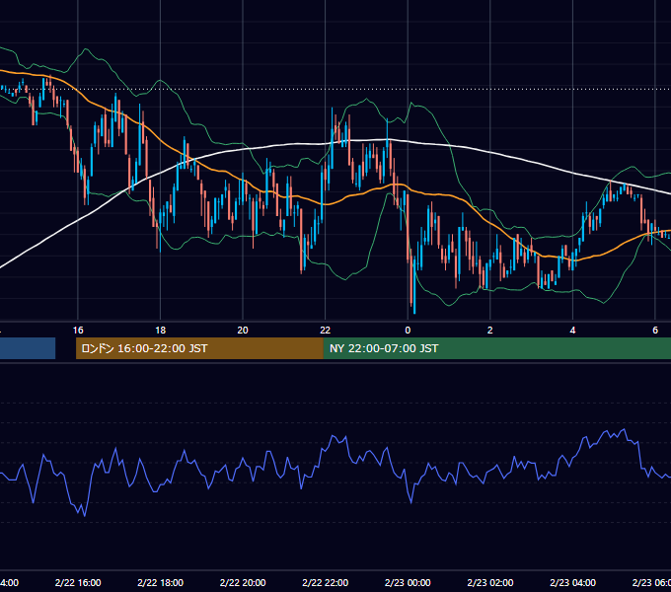The height and width of the screenshot is (592, 671).
Task: Click hour label 18 on upper axis
Action: point(161,331)
